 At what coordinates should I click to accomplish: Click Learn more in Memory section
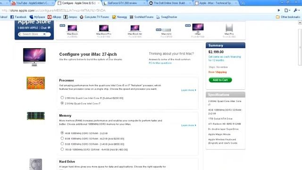pyautogui.click(x=189, y=125)
